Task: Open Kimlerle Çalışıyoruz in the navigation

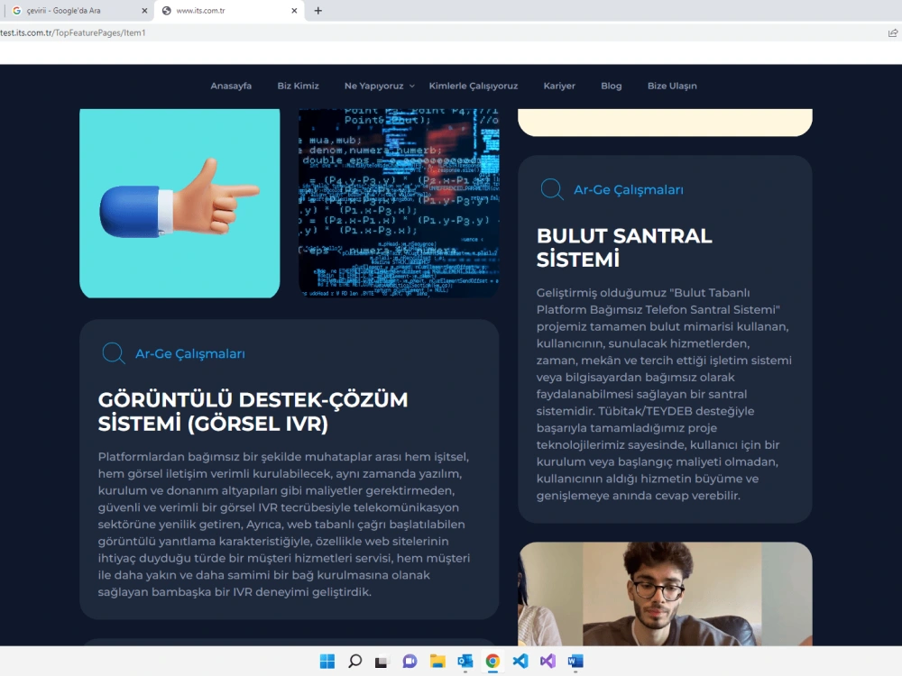Action: pyautogui.click(x=474, y=86)
